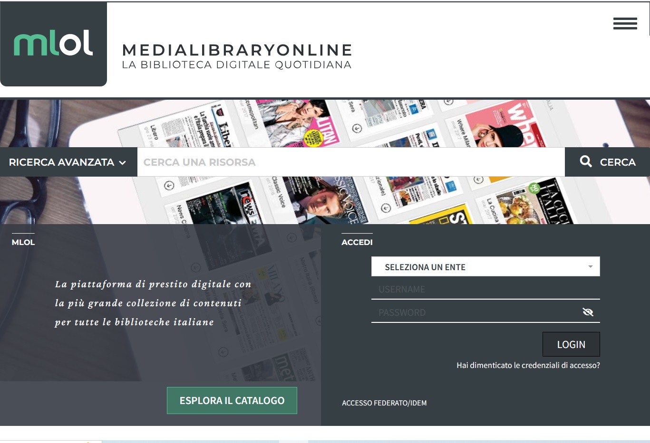Expand the RICERCA AVANZATA dropdown
Image resolution: width=650 pixels, height=443 pixels.
[x=68, y=162]
